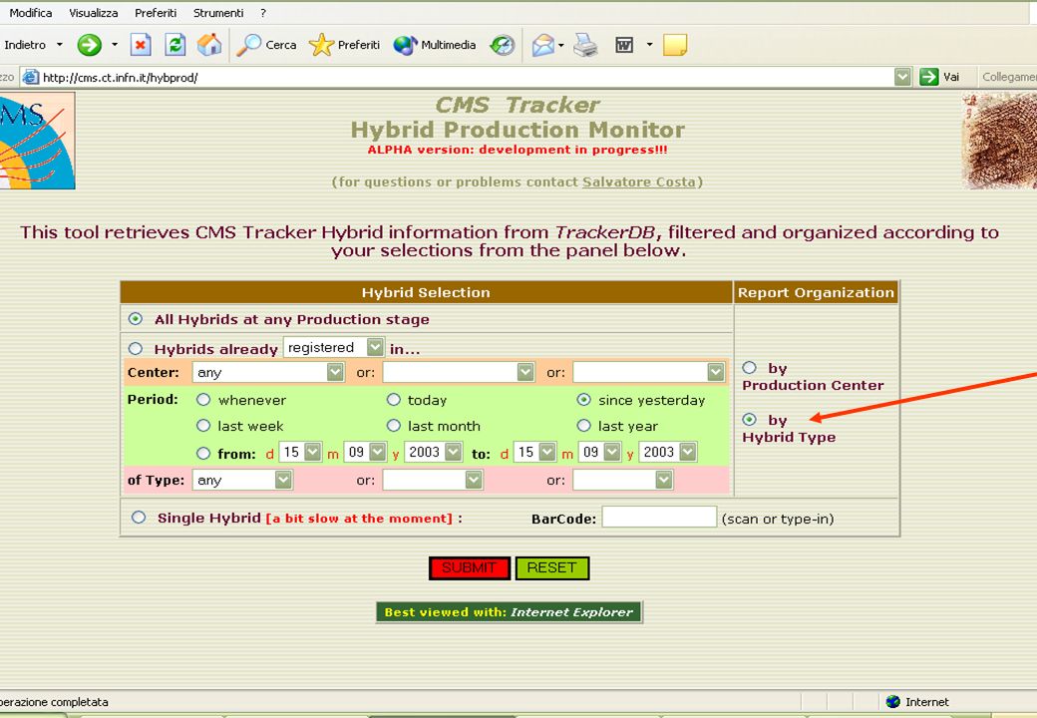Image resolution: width=1037 pixels, height=718 pixels.
Task: Open the from month dropdown
Action: 365,452
